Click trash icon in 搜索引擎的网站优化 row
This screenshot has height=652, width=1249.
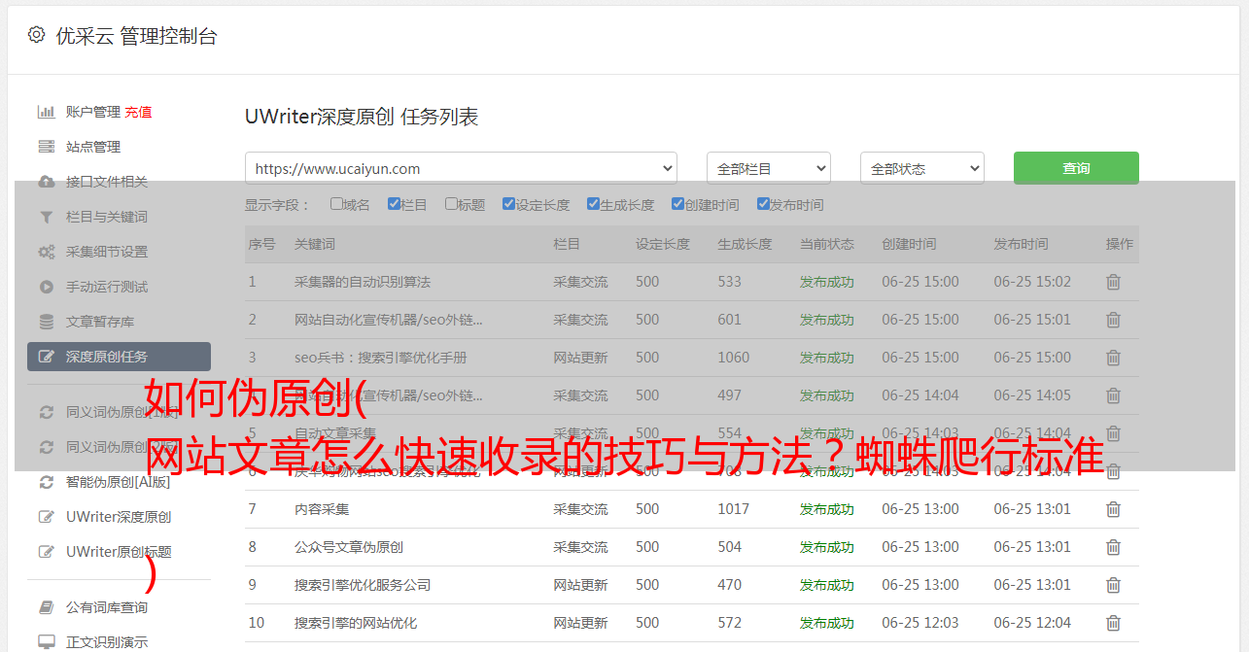[x=1113, y=623]
